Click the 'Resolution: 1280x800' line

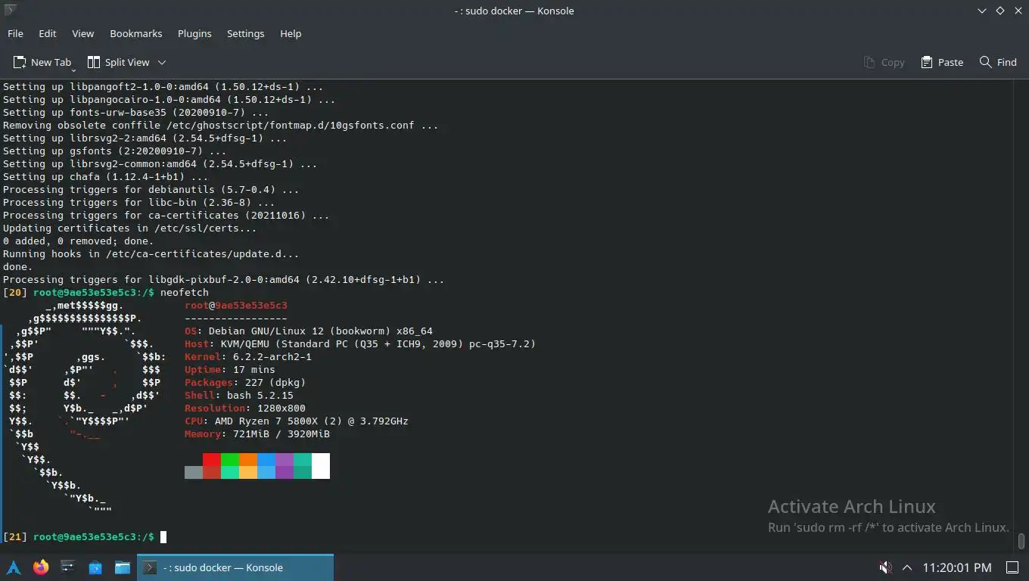click(x=245, y=409)
